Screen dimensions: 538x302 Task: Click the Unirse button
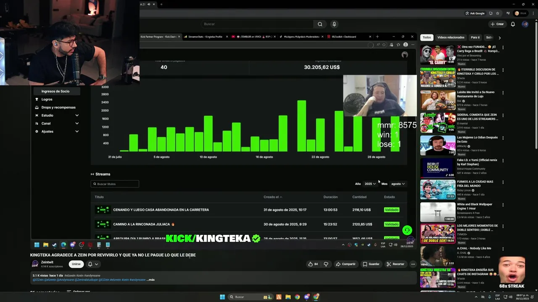[76, 264]
